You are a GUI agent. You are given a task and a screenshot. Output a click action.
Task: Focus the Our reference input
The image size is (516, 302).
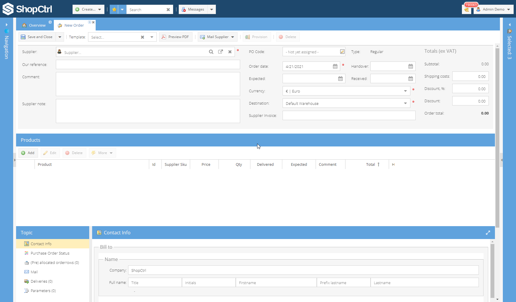[x=148, y=64]
